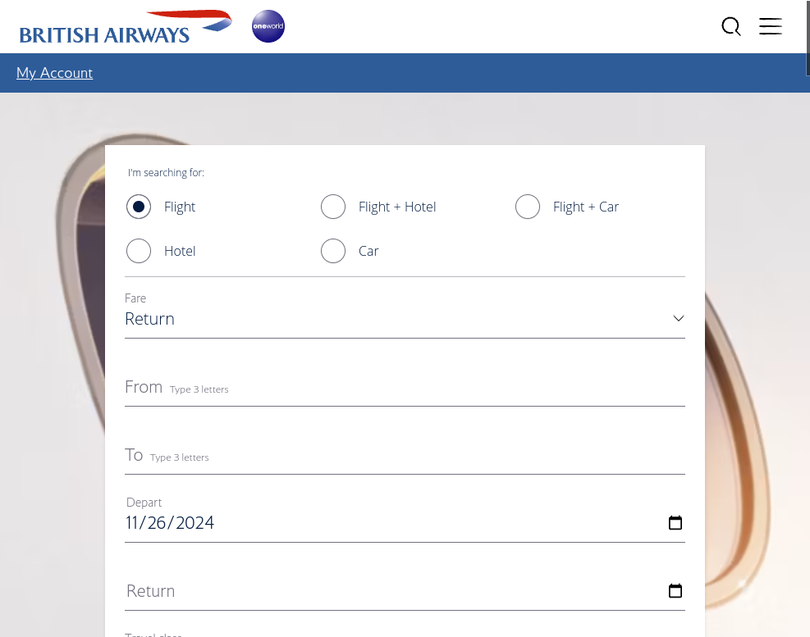Choose the Car radio button
The height and width of the screenshot is (637, 810).
click(x=333, y=251)
